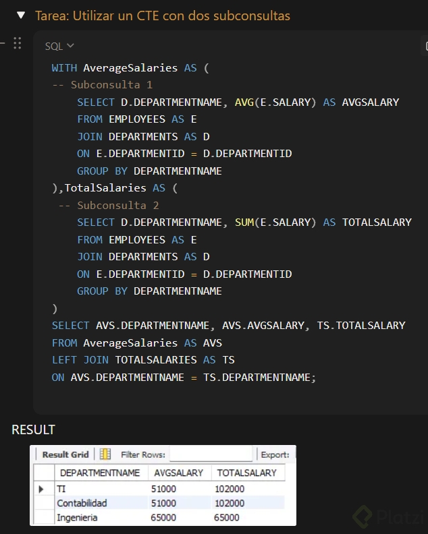Click the 51000 value in the TI row

click(x=163, y=489)
